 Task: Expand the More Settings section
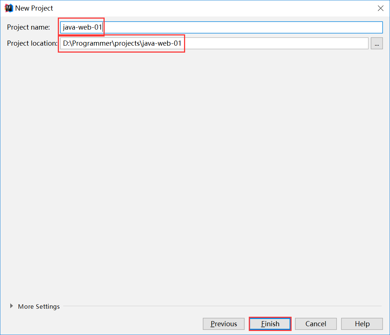11,306
